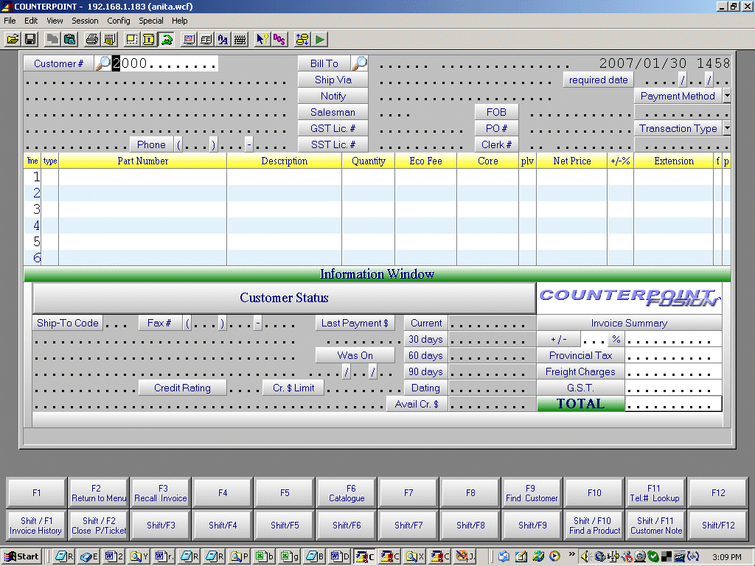Click the F11 Tel.# Lookup button
755x566 pixels.
click(x=655, y=493)
